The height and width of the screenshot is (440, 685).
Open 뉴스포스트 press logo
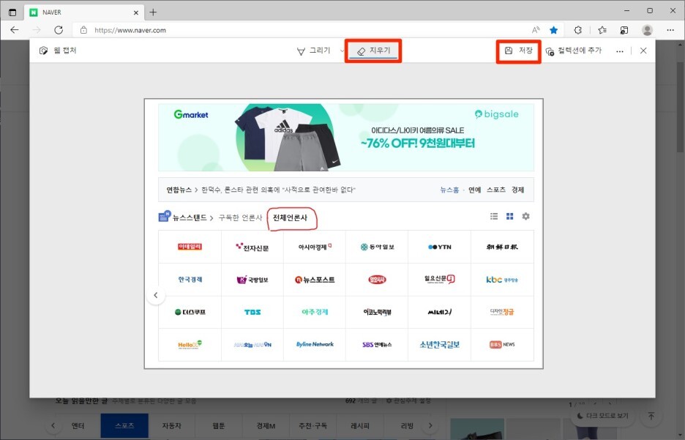point(315,280)
